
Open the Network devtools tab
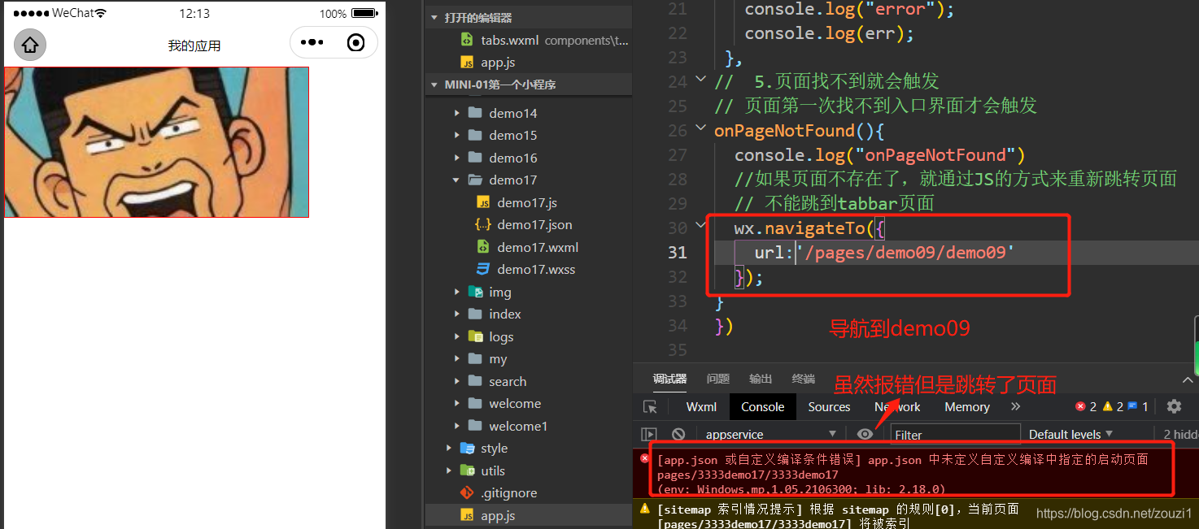[897, 407]
